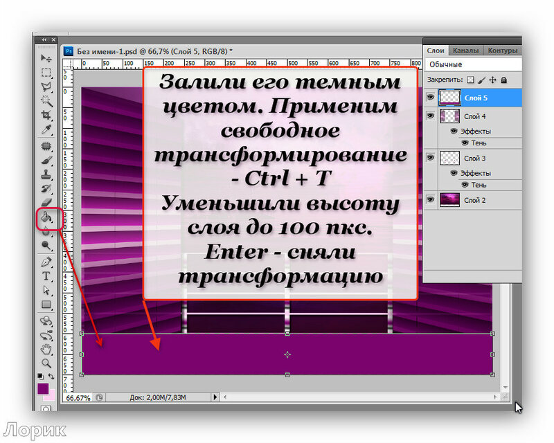Image resolution: width=554 pixels, height=443 pixels.
Task: Select the Rectangular Marquee tool
Action: point(46,73)
